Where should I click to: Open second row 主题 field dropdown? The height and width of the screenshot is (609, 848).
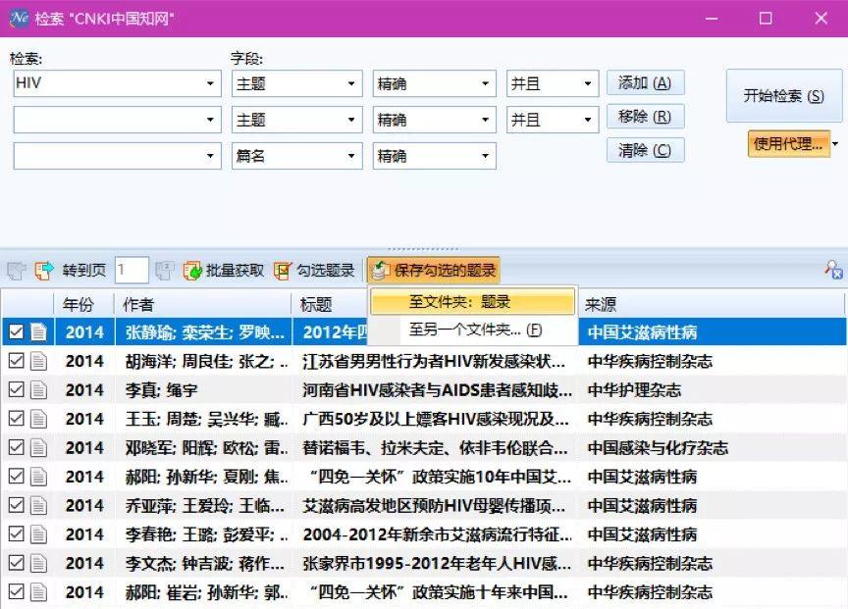coord(351,120)
